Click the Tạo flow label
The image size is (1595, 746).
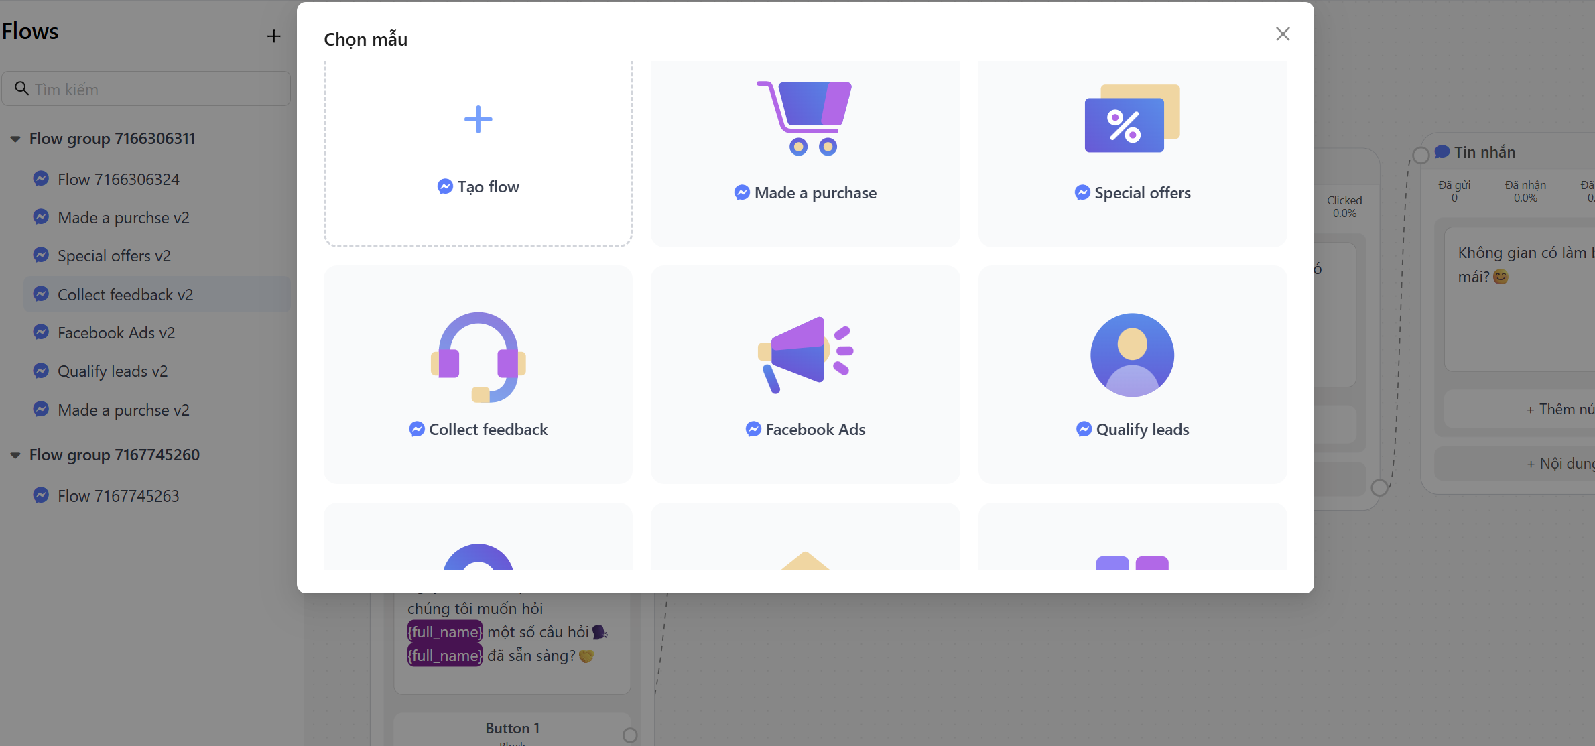pyautogui.click(x=488, y=187)
